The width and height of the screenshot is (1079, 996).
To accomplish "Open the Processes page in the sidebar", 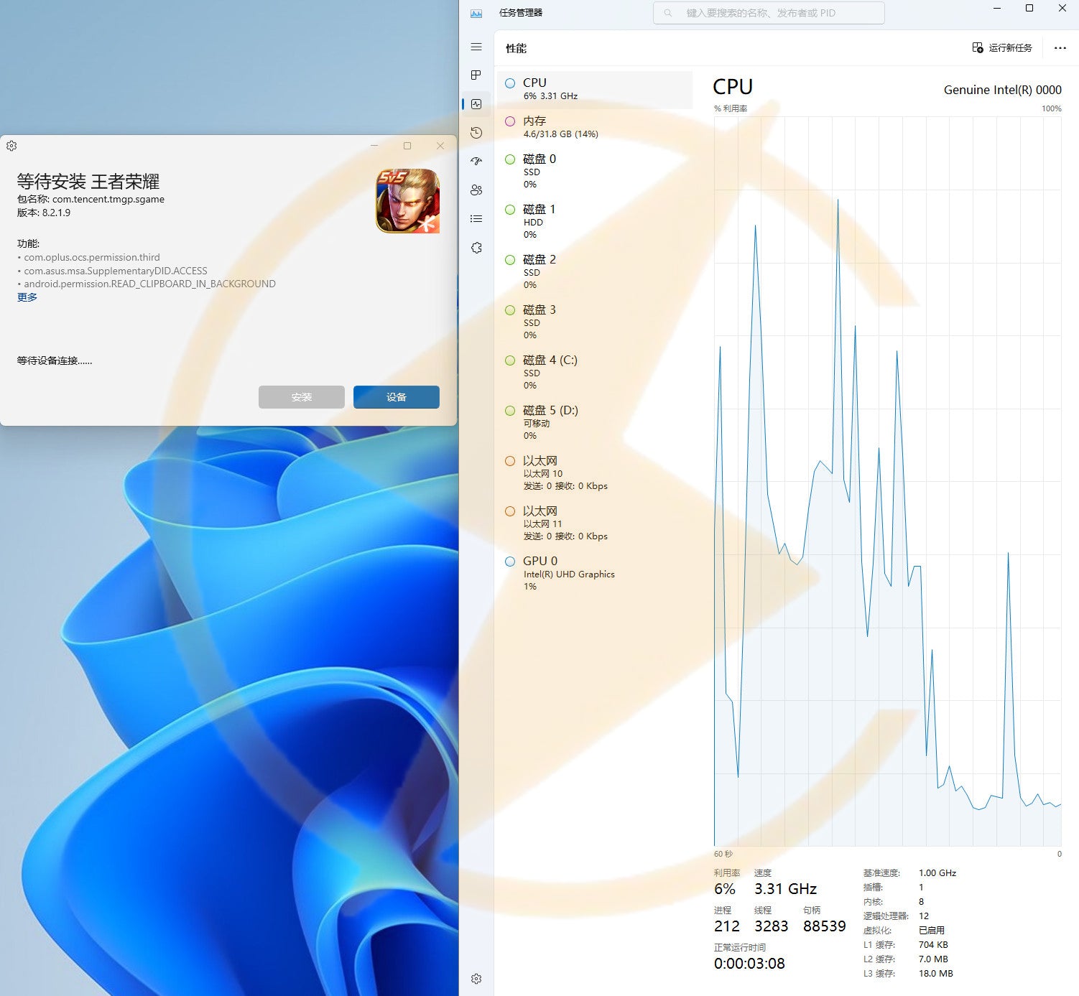I will tap(476, 75).
